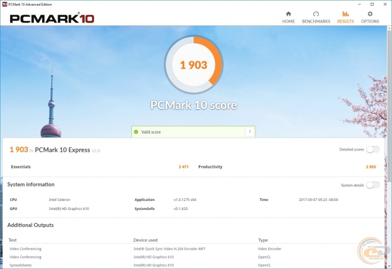Click the Essentials score 3 471
This screenshot has height=269, width=392.
pyautogui.click(x=184, y=167)
